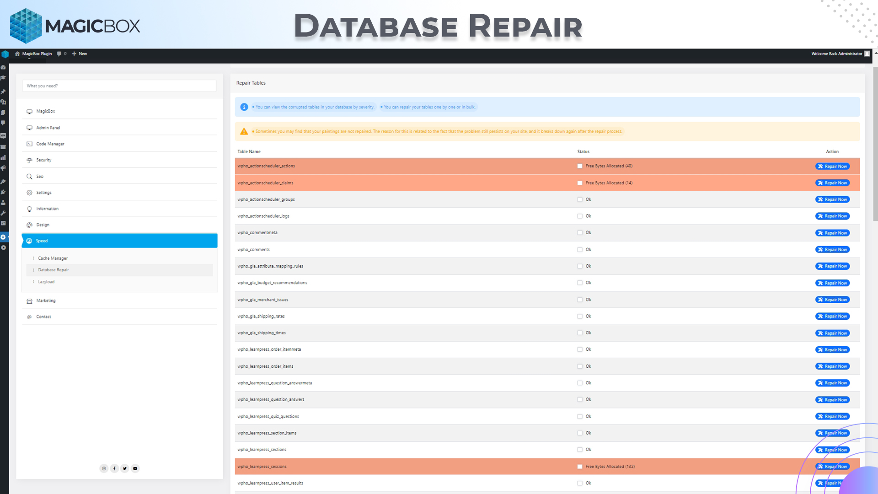Click the orange warning triangle icon
This screenshot has width=878, height=494.
point(244,132)
